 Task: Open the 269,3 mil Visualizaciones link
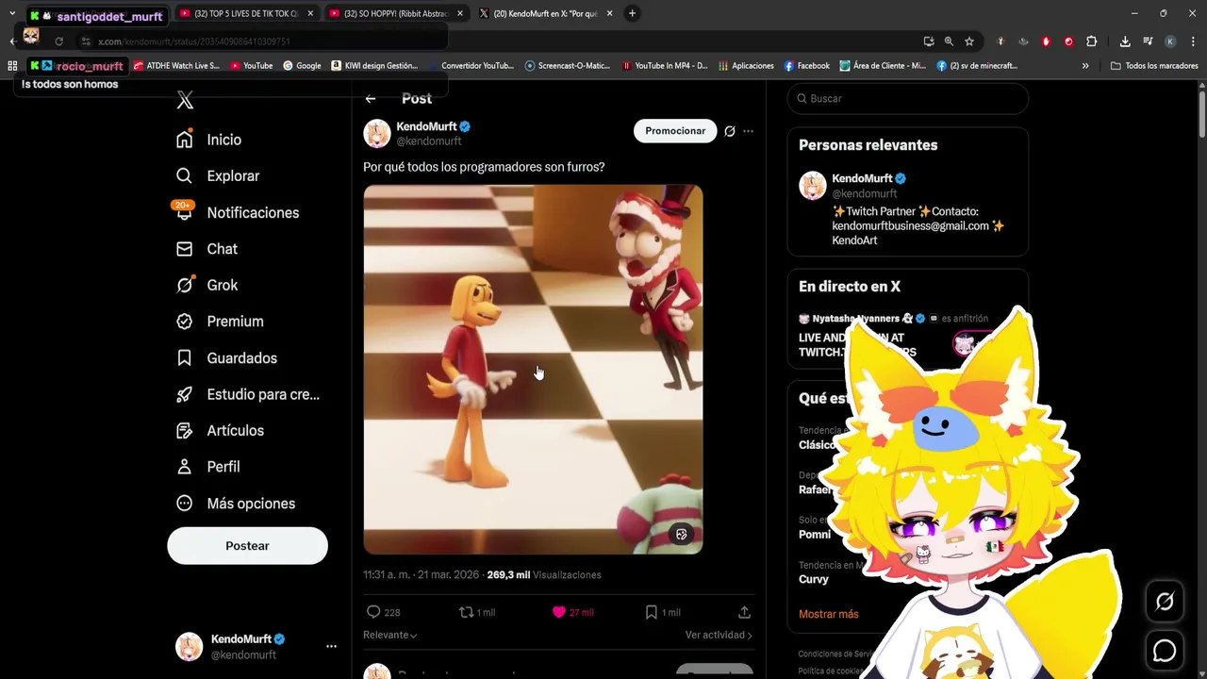[544, 574]
